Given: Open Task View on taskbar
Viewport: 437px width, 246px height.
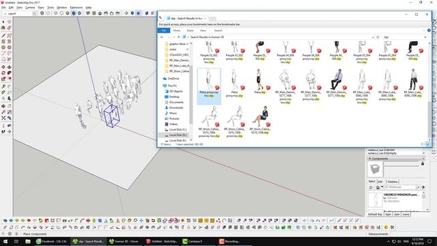Looking at the screenshot, I should [x=16, y=241].
